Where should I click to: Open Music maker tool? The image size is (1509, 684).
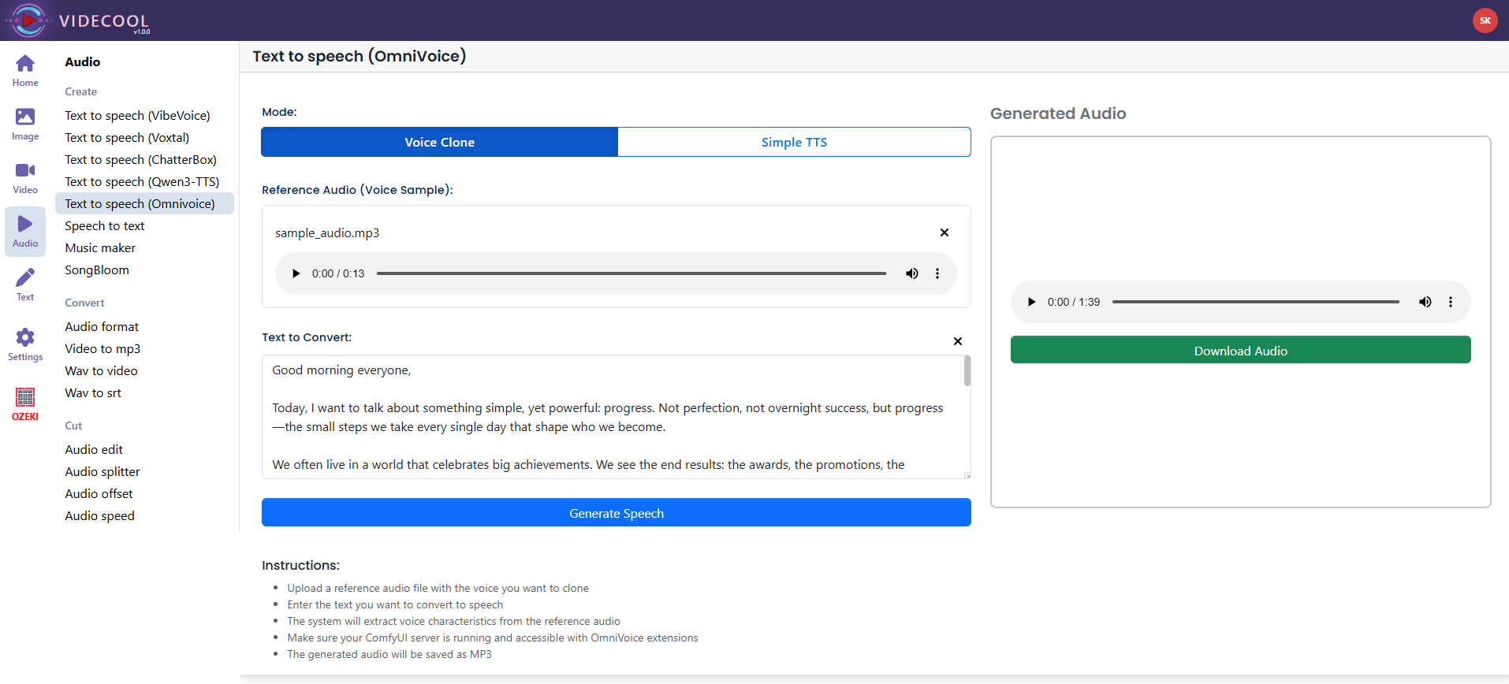pyautogui.click(x=100, y=247)
